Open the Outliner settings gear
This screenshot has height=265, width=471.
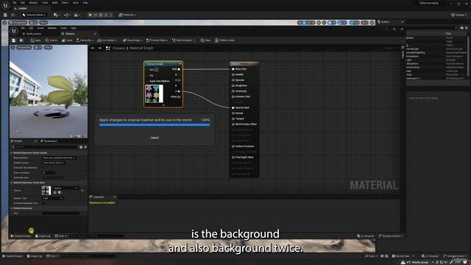coord(467,28)
